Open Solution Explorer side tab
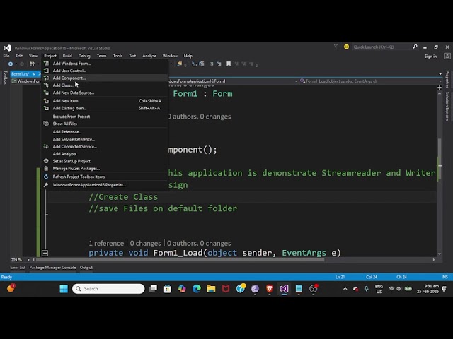This screenshot has width=453, height=339. coord(447,107)
